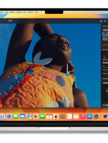Open the Photos app icon

click(36, 116)
